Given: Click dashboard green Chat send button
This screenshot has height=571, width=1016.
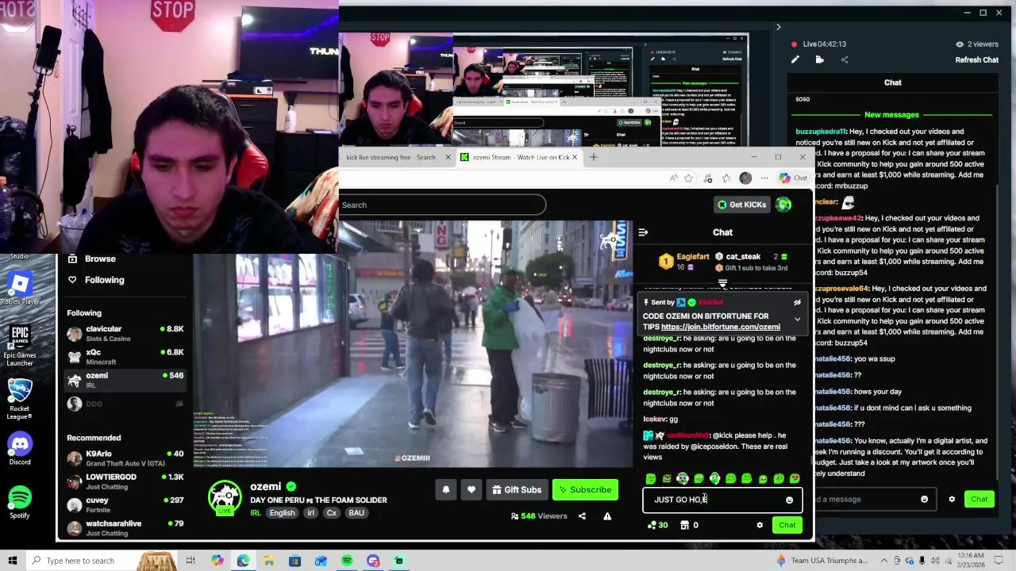Looking at the screenshot, I should [979, 500].
